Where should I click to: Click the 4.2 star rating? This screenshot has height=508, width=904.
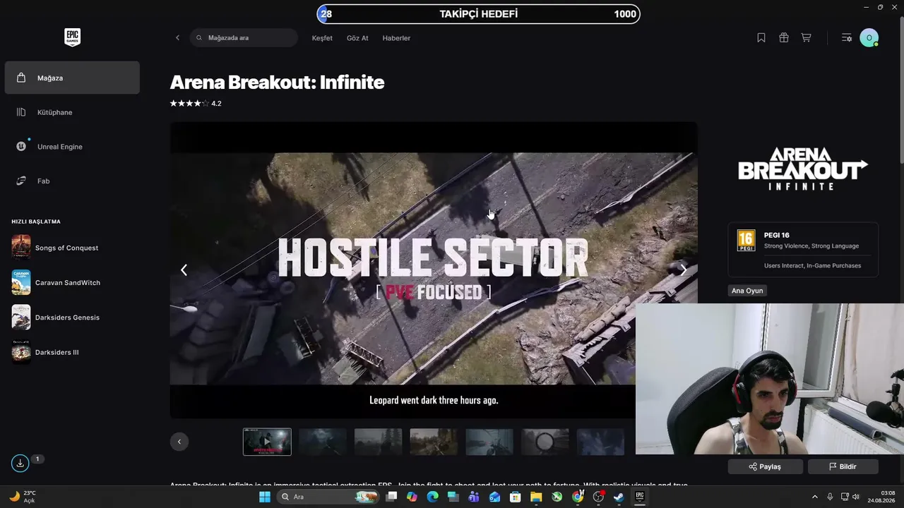[x=196, y=104]
